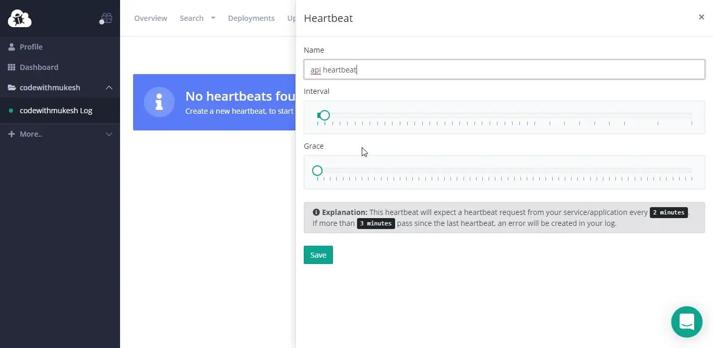Open codewithmukesh Log

coord(55,111)
